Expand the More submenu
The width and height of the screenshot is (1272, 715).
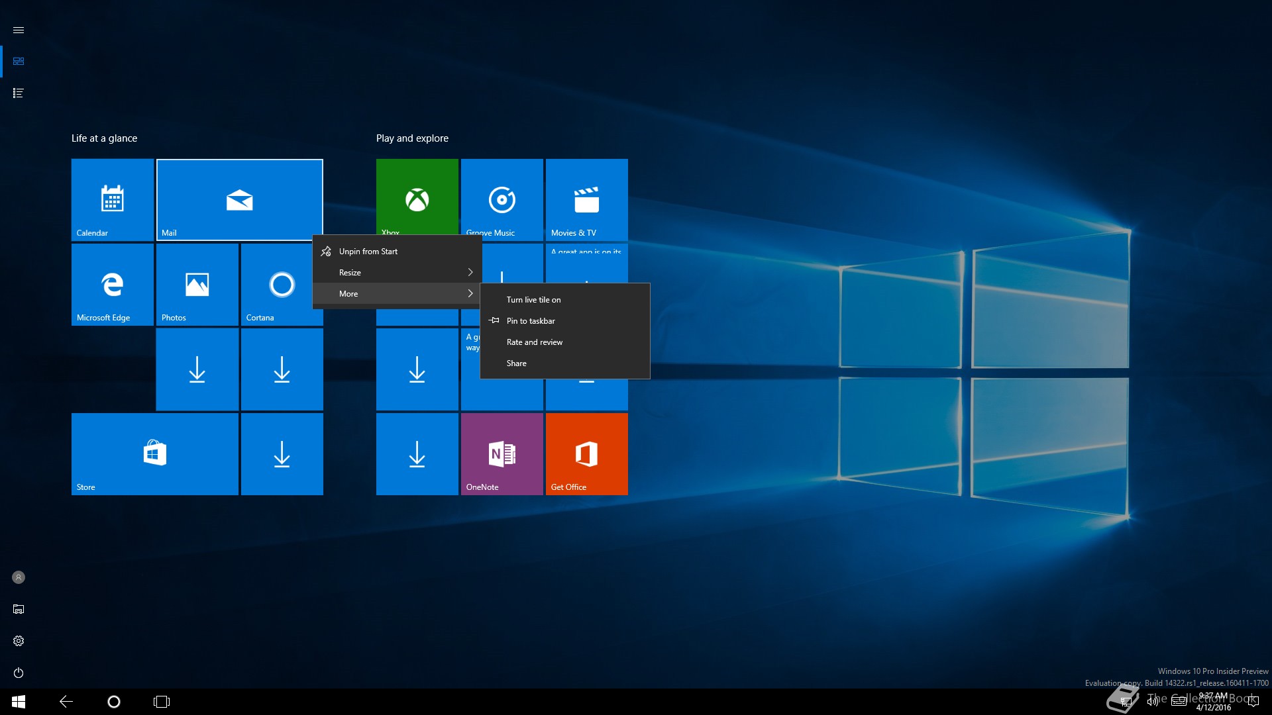(397, 294)
